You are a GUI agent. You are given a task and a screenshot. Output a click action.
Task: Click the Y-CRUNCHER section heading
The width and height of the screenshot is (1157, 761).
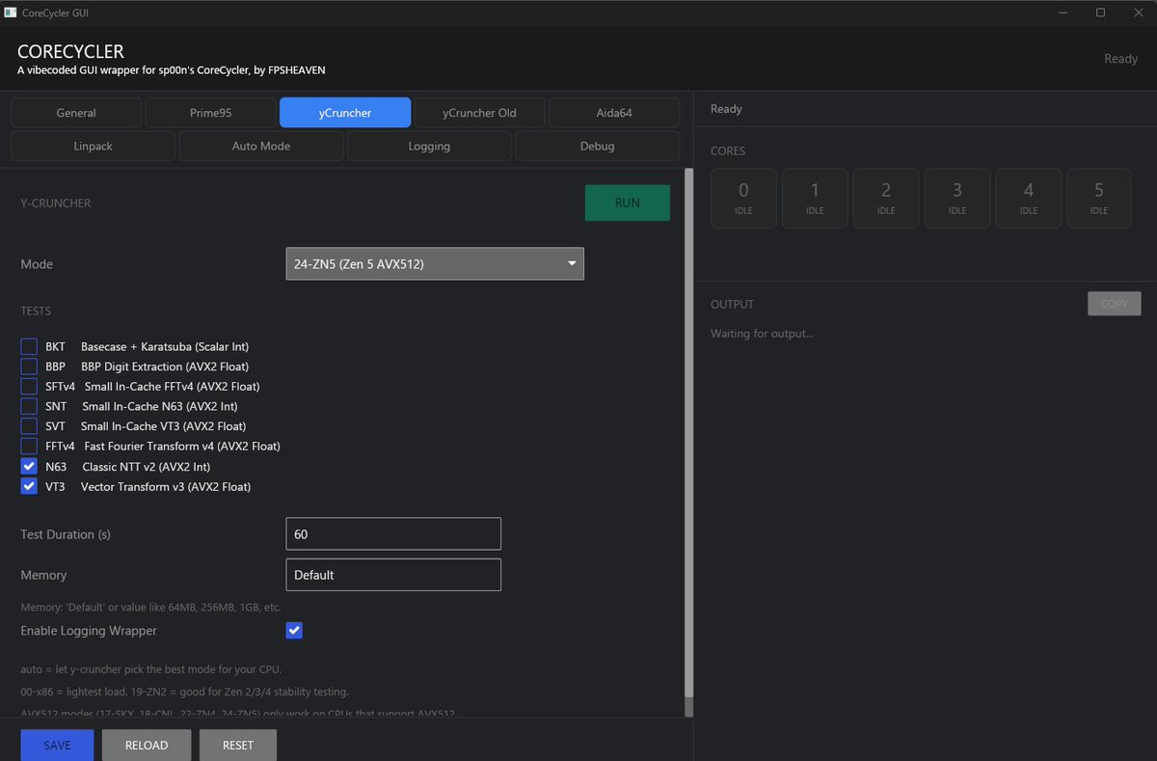coord(56,204)
